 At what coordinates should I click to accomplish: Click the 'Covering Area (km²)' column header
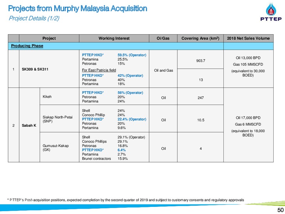[200, 39]
